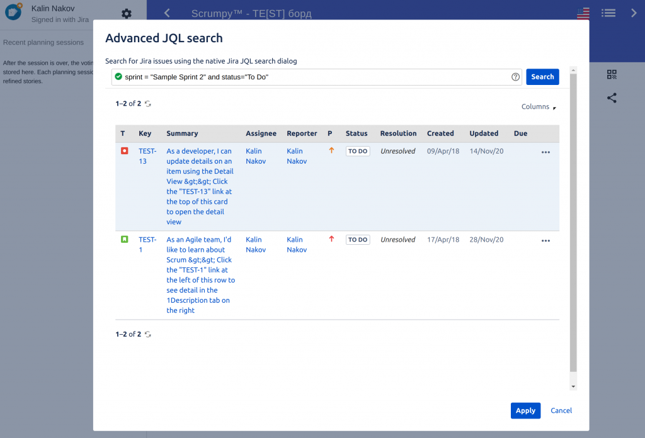Click the red bug type icon for TEST-13
The height and width of the screenshot is (438, 645).
(x=124, y=151)
